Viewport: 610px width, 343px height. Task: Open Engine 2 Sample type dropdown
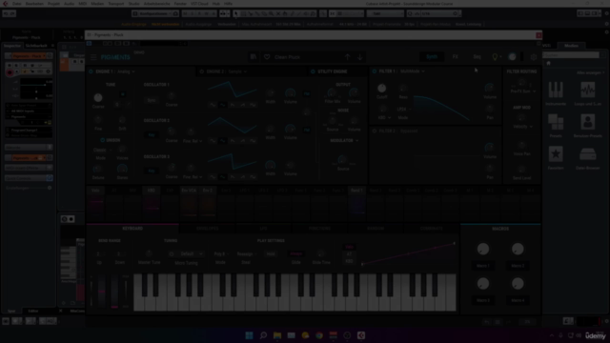tap(237, 71)
